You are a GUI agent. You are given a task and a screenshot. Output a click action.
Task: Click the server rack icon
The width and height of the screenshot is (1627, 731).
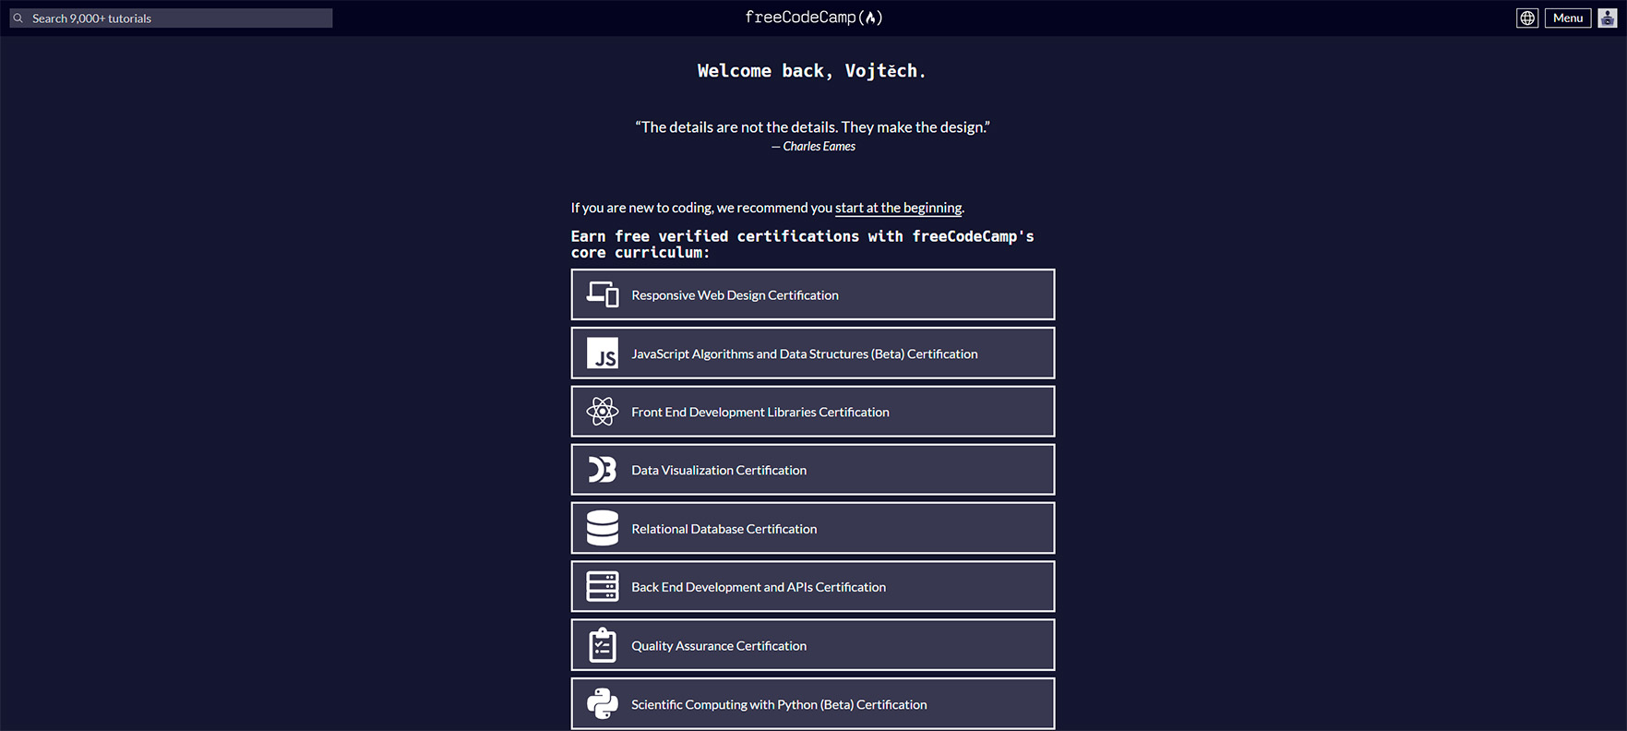[x=603, y=587]
